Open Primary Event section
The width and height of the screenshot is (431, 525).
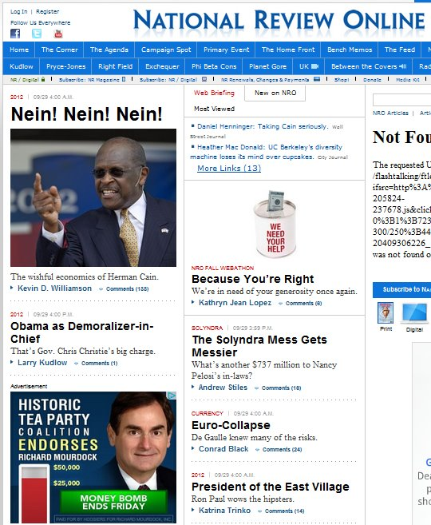point(227,50)
